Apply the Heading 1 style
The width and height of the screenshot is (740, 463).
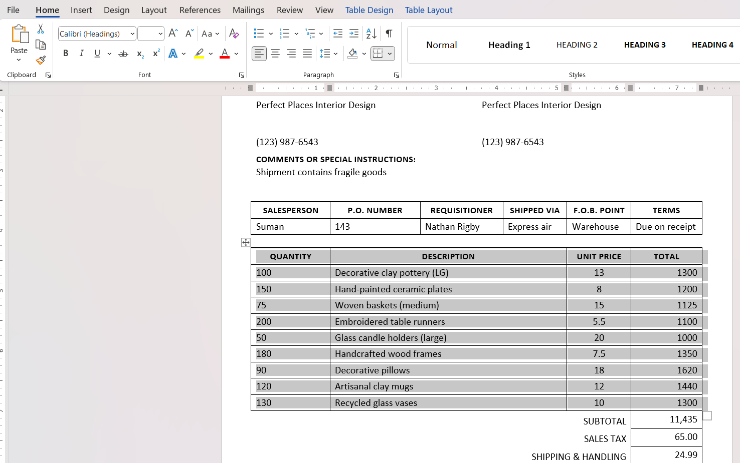(509, 45)
